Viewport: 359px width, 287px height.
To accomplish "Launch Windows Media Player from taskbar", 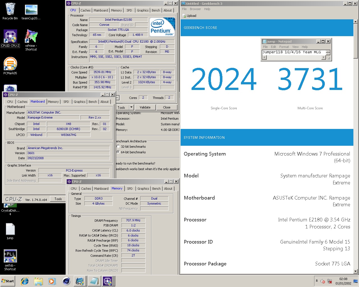I will [x=52, y=281].
